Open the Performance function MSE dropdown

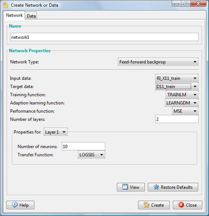click(x=185, y=111)
